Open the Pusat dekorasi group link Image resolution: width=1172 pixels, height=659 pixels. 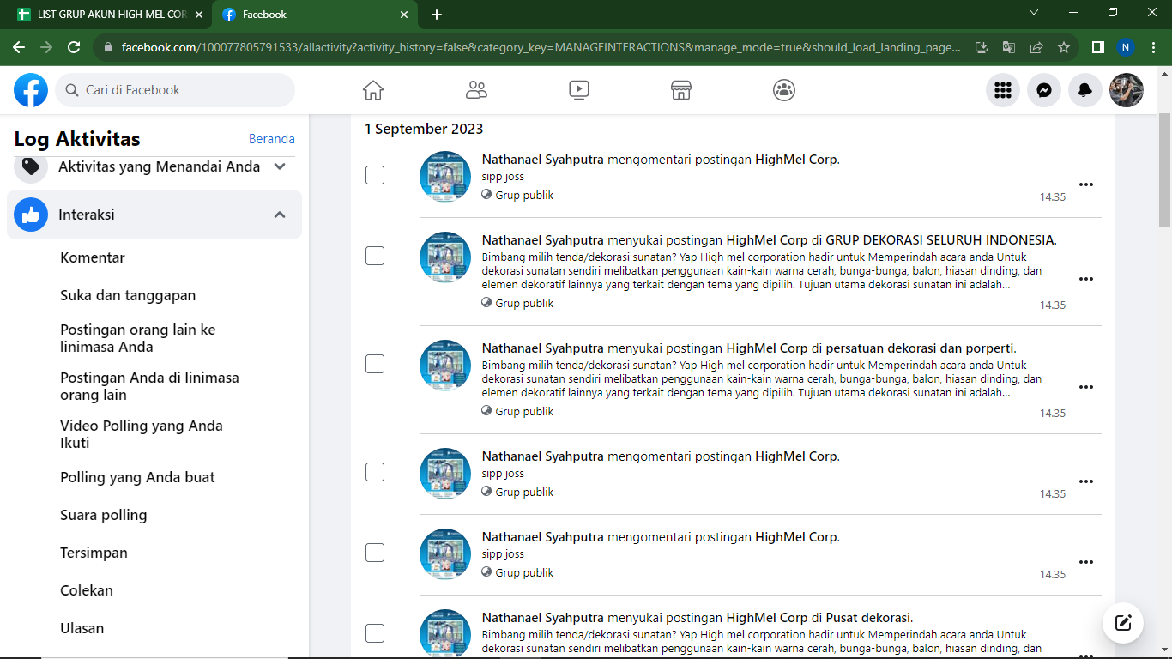[x=868, y=618]
